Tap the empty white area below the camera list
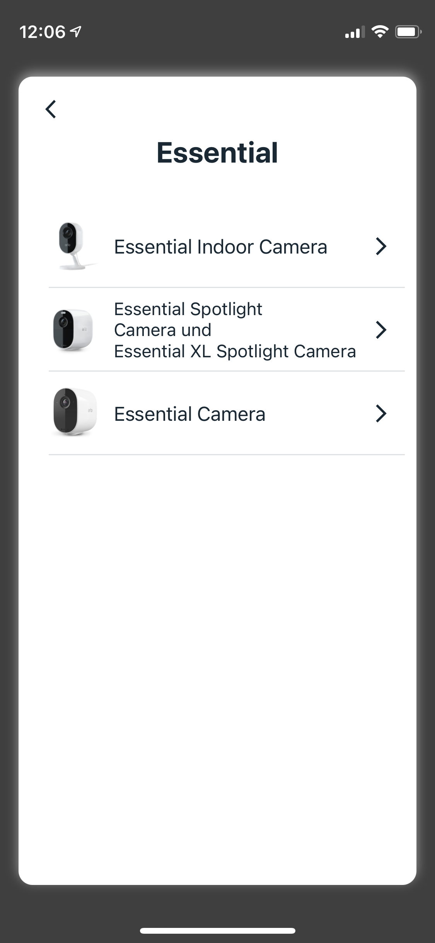Screen dimensions: 435x943 (x=217, y=658)
